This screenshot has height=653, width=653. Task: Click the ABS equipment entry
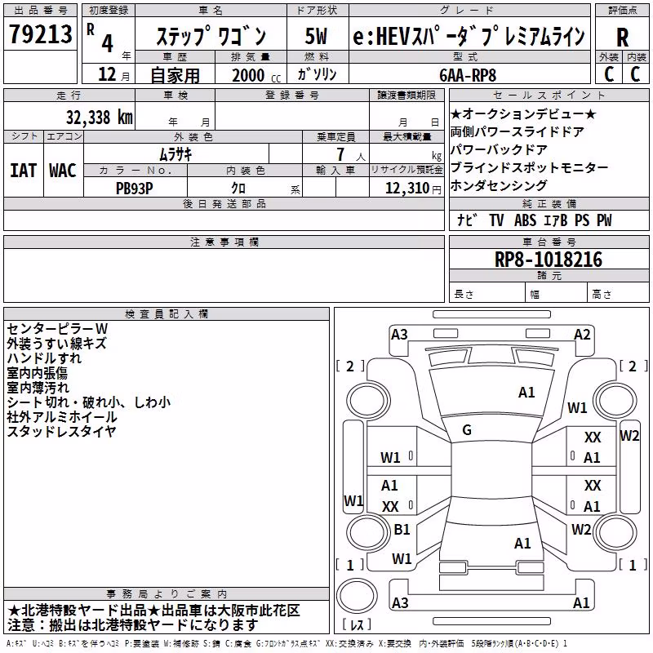tap(525, 220)
